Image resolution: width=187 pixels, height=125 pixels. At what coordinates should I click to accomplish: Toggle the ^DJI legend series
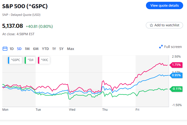pyautogui.click(x=30, y=60)
